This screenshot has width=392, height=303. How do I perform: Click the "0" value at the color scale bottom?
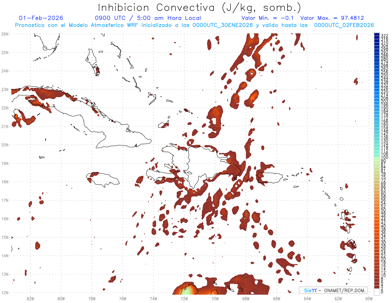pyautogui.click(x=382, y=292)
